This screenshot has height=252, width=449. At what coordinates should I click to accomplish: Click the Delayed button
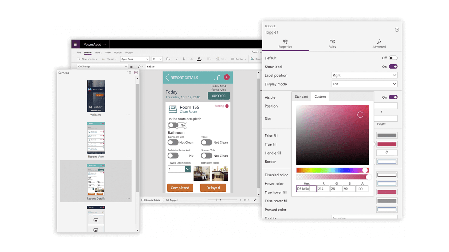pos(213,188)
